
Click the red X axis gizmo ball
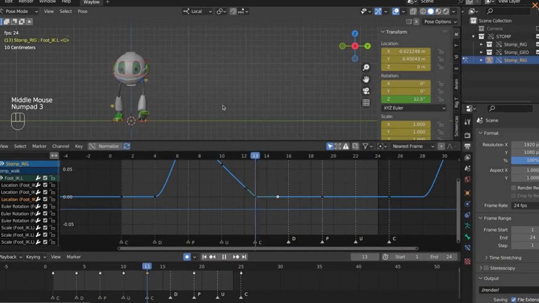tap(355, 46)
